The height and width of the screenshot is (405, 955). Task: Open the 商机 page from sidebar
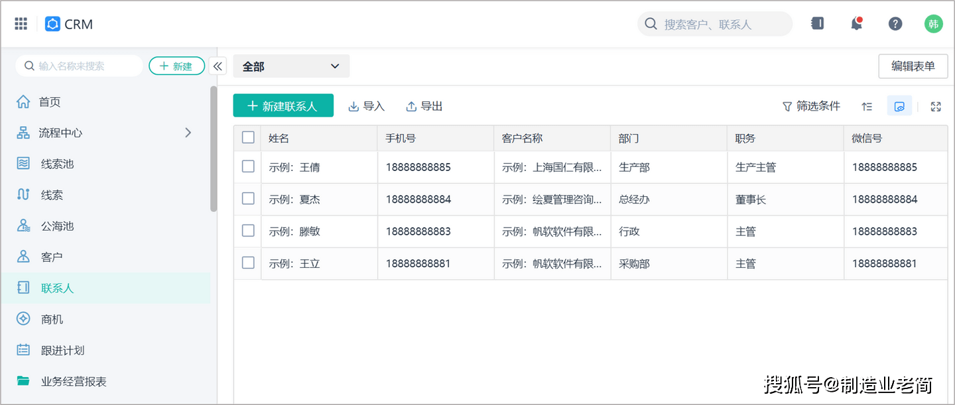coord(52,319)
